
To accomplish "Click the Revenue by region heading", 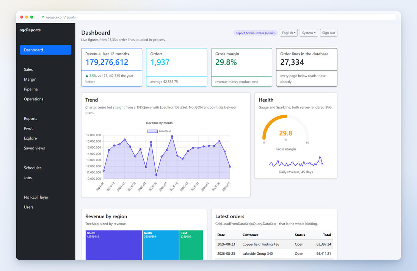I will (106, 216).
